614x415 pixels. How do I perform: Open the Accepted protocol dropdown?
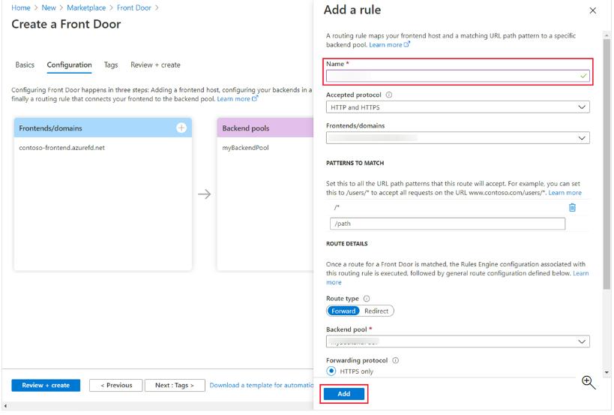[457, 107]
